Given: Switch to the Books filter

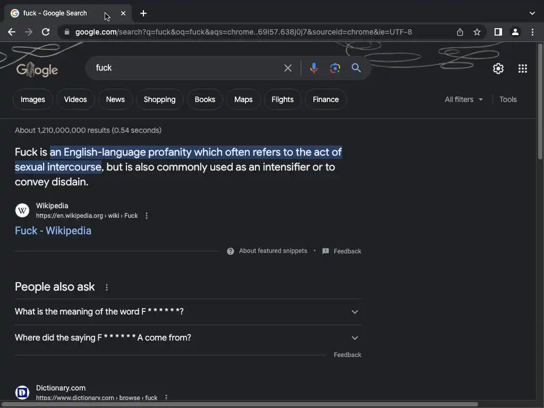Looking at the screenshot, I should (205, 99).
